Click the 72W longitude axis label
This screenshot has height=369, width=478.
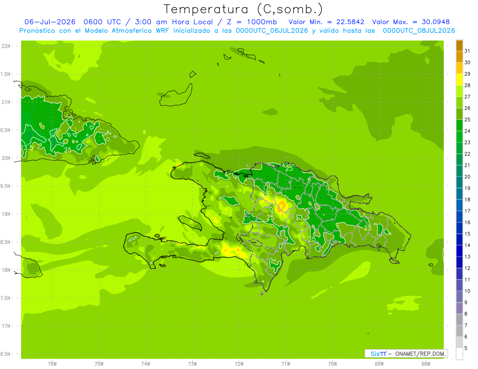coord(239,364)
